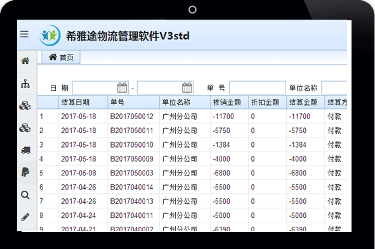
Task: Select the upper stacked boxes sidebar icon
Action: (x=25, y=105)
